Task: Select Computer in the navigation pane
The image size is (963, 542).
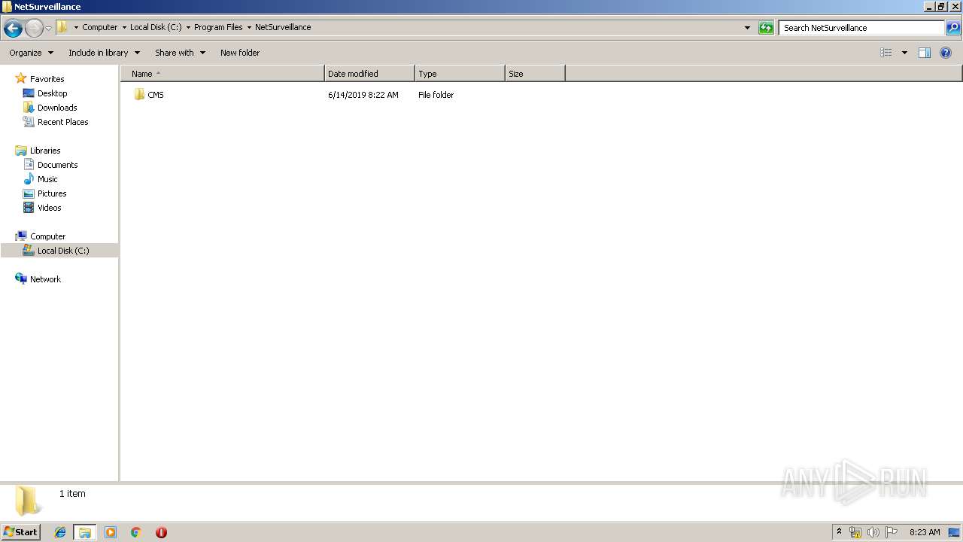Action: (40, 236)
